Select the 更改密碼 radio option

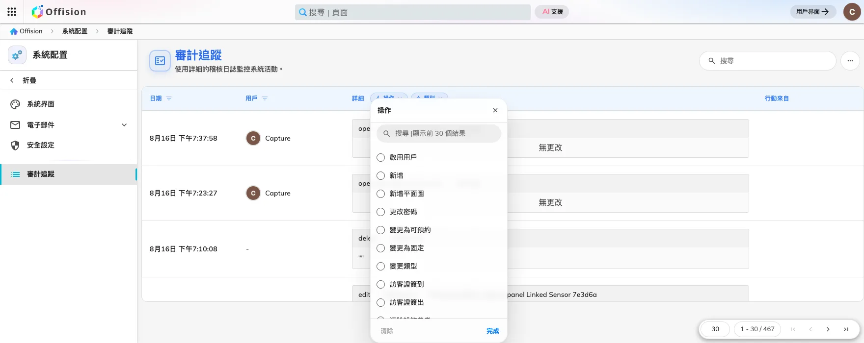click(380, 212)
